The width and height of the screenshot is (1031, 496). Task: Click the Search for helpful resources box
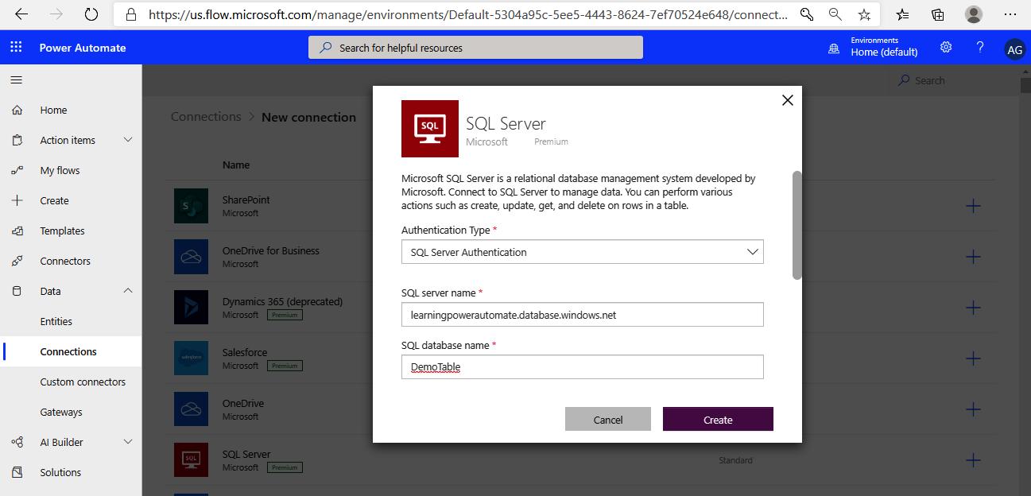tap(475, 48)
